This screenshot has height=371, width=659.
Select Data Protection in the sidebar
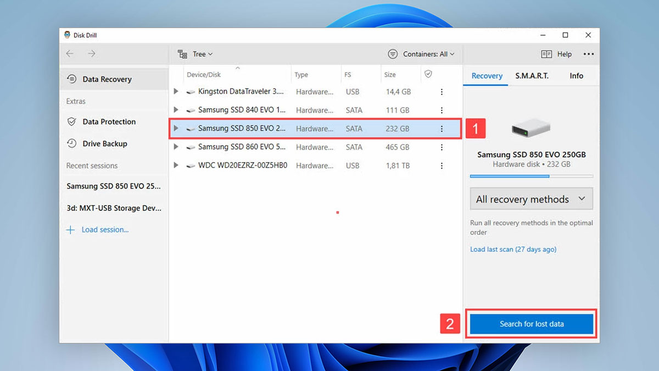114,121
